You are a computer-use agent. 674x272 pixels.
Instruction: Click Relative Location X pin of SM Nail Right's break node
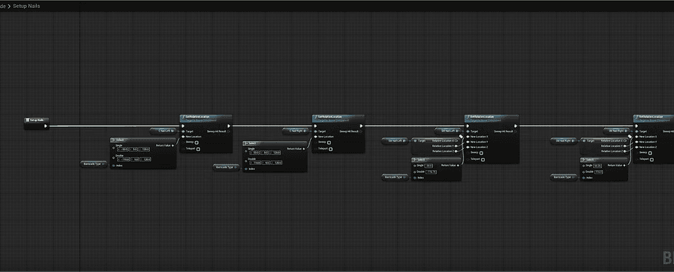(625, 141)
